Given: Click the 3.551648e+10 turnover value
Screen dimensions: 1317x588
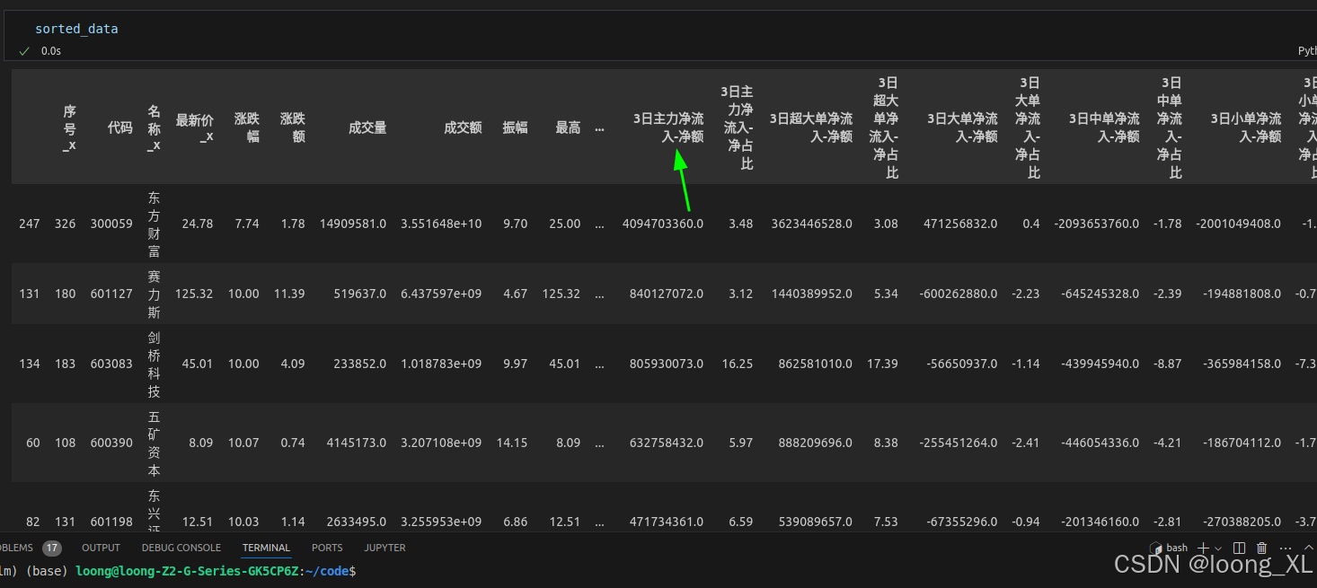Looking at the screenshot, I should [442, 224].
